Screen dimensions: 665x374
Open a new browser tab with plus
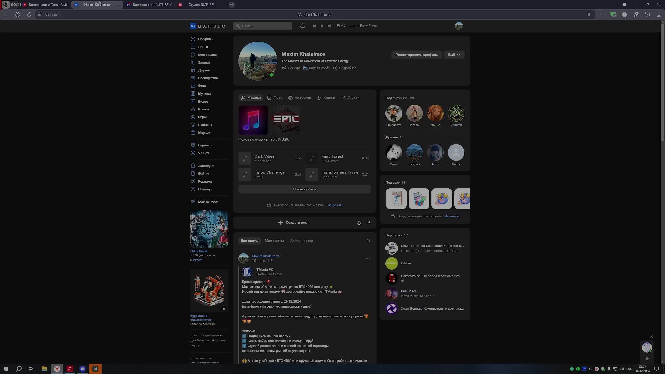pos(232,5)
